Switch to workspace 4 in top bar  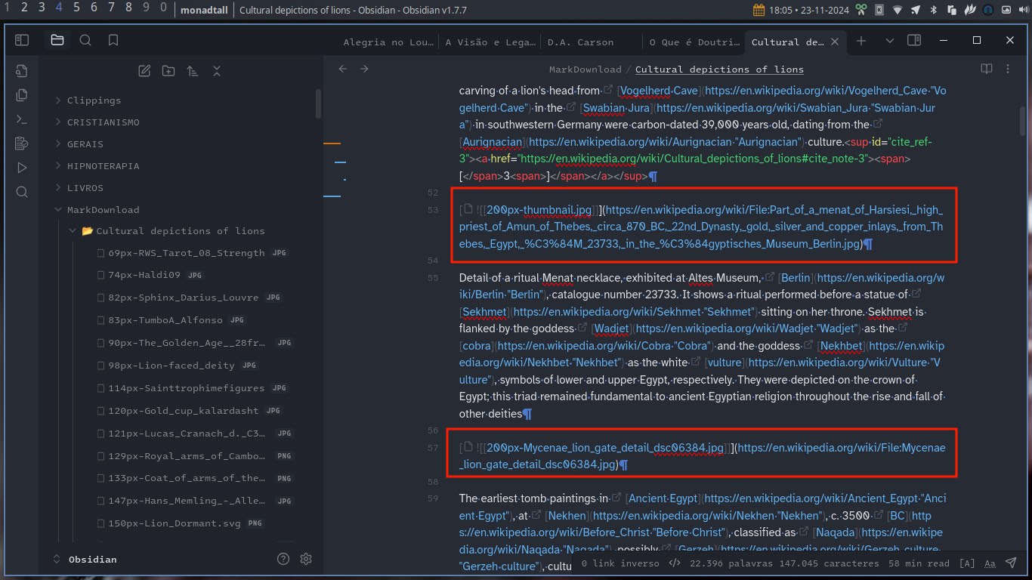point(59,8)
